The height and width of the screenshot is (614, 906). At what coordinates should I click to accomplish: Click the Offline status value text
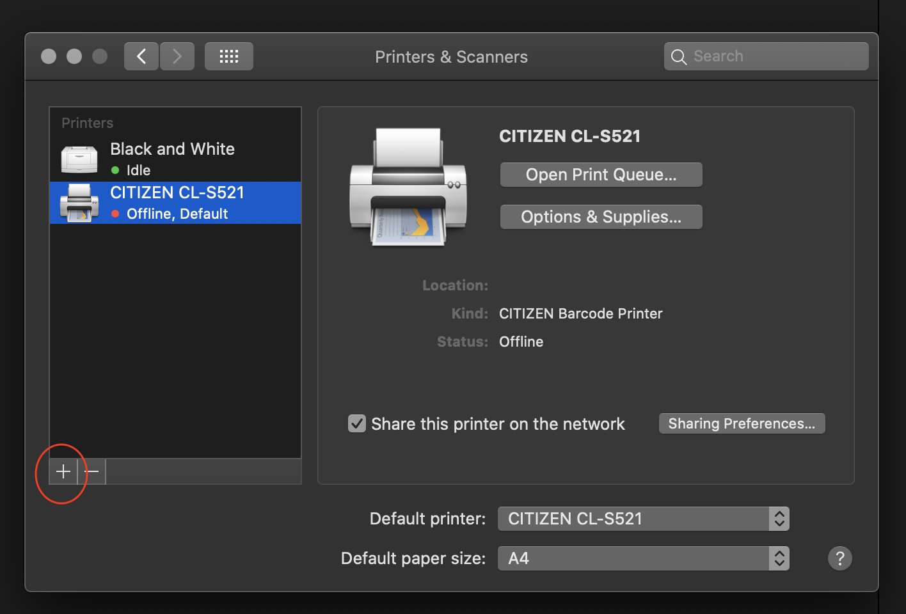[x=521, y=342]
